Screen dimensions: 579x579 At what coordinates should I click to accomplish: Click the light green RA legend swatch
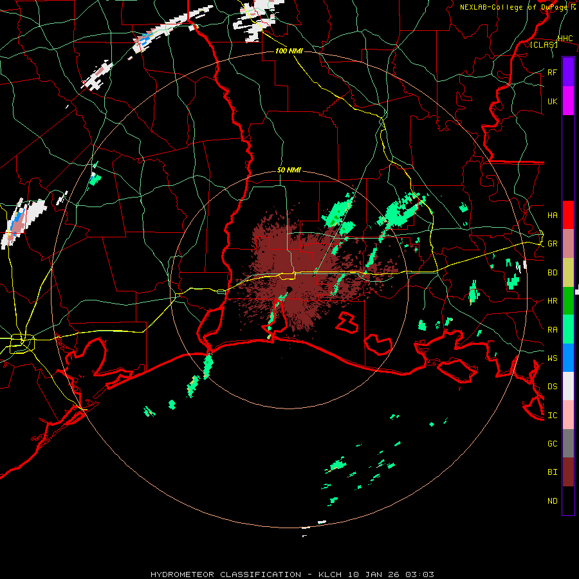(568, 329)
